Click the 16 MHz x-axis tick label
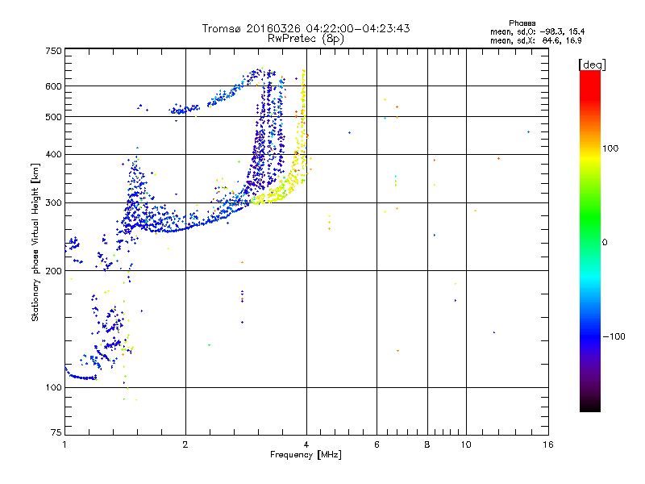 (x=547, y=444)
